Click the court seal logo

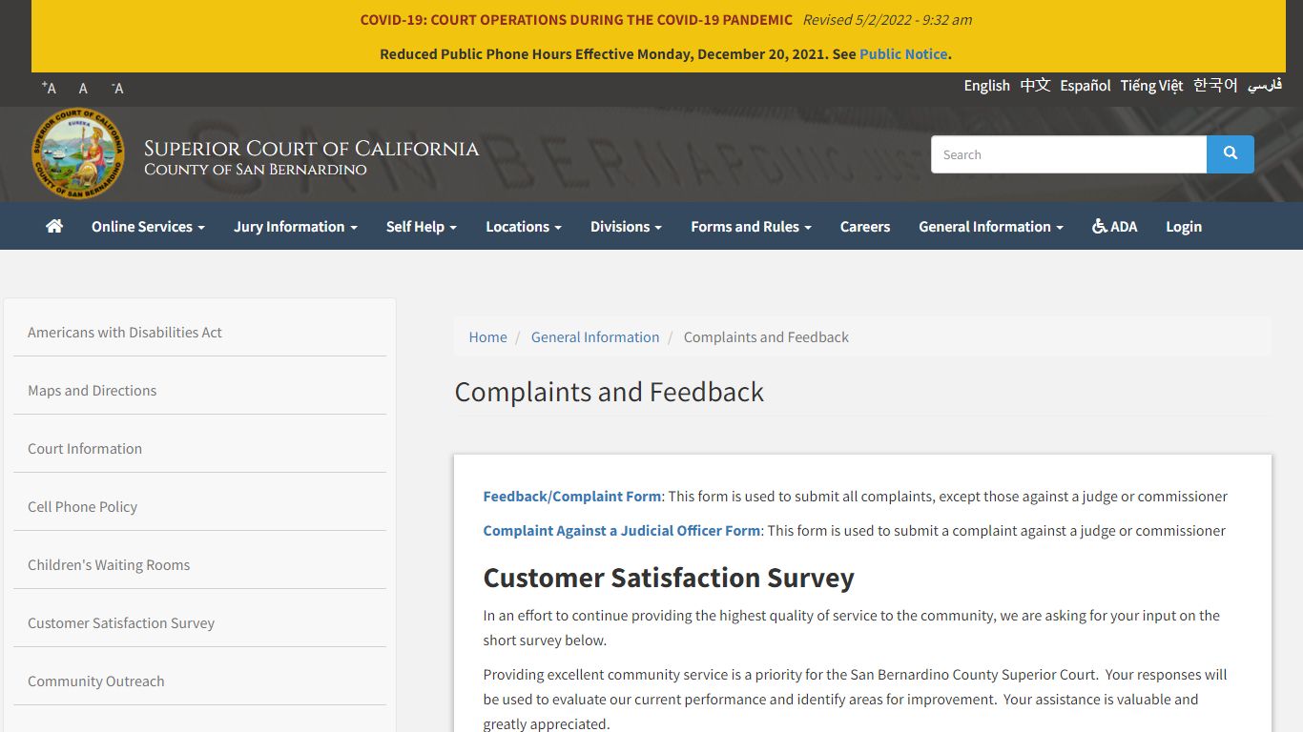click(x=78, y=153)
